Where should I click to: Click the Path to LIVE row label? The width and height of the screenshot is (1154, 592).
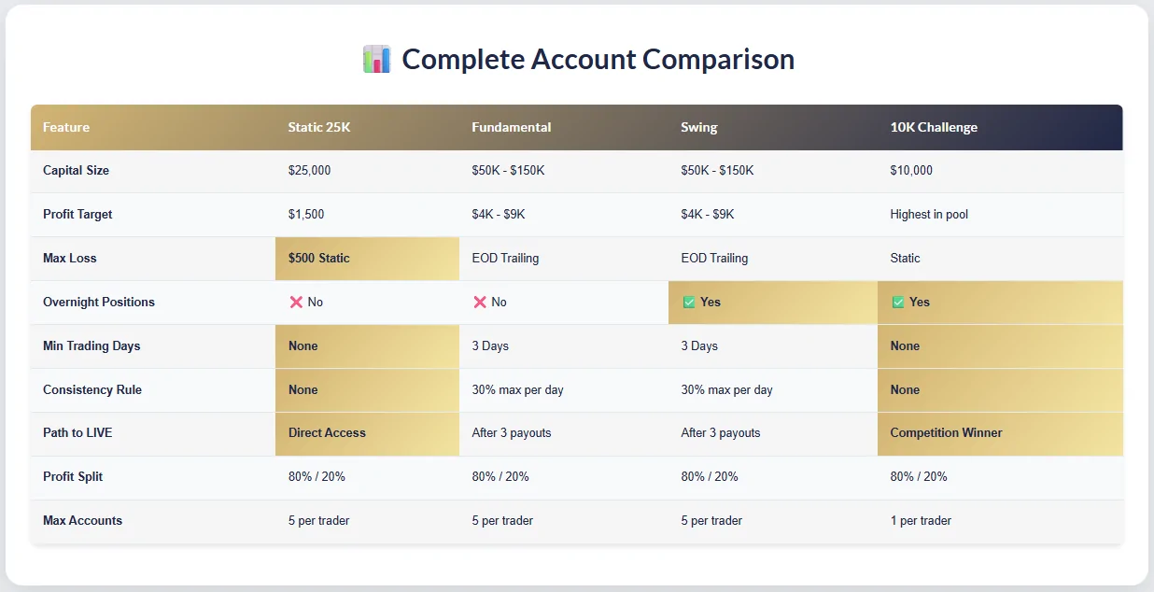(x=78, y=433)
